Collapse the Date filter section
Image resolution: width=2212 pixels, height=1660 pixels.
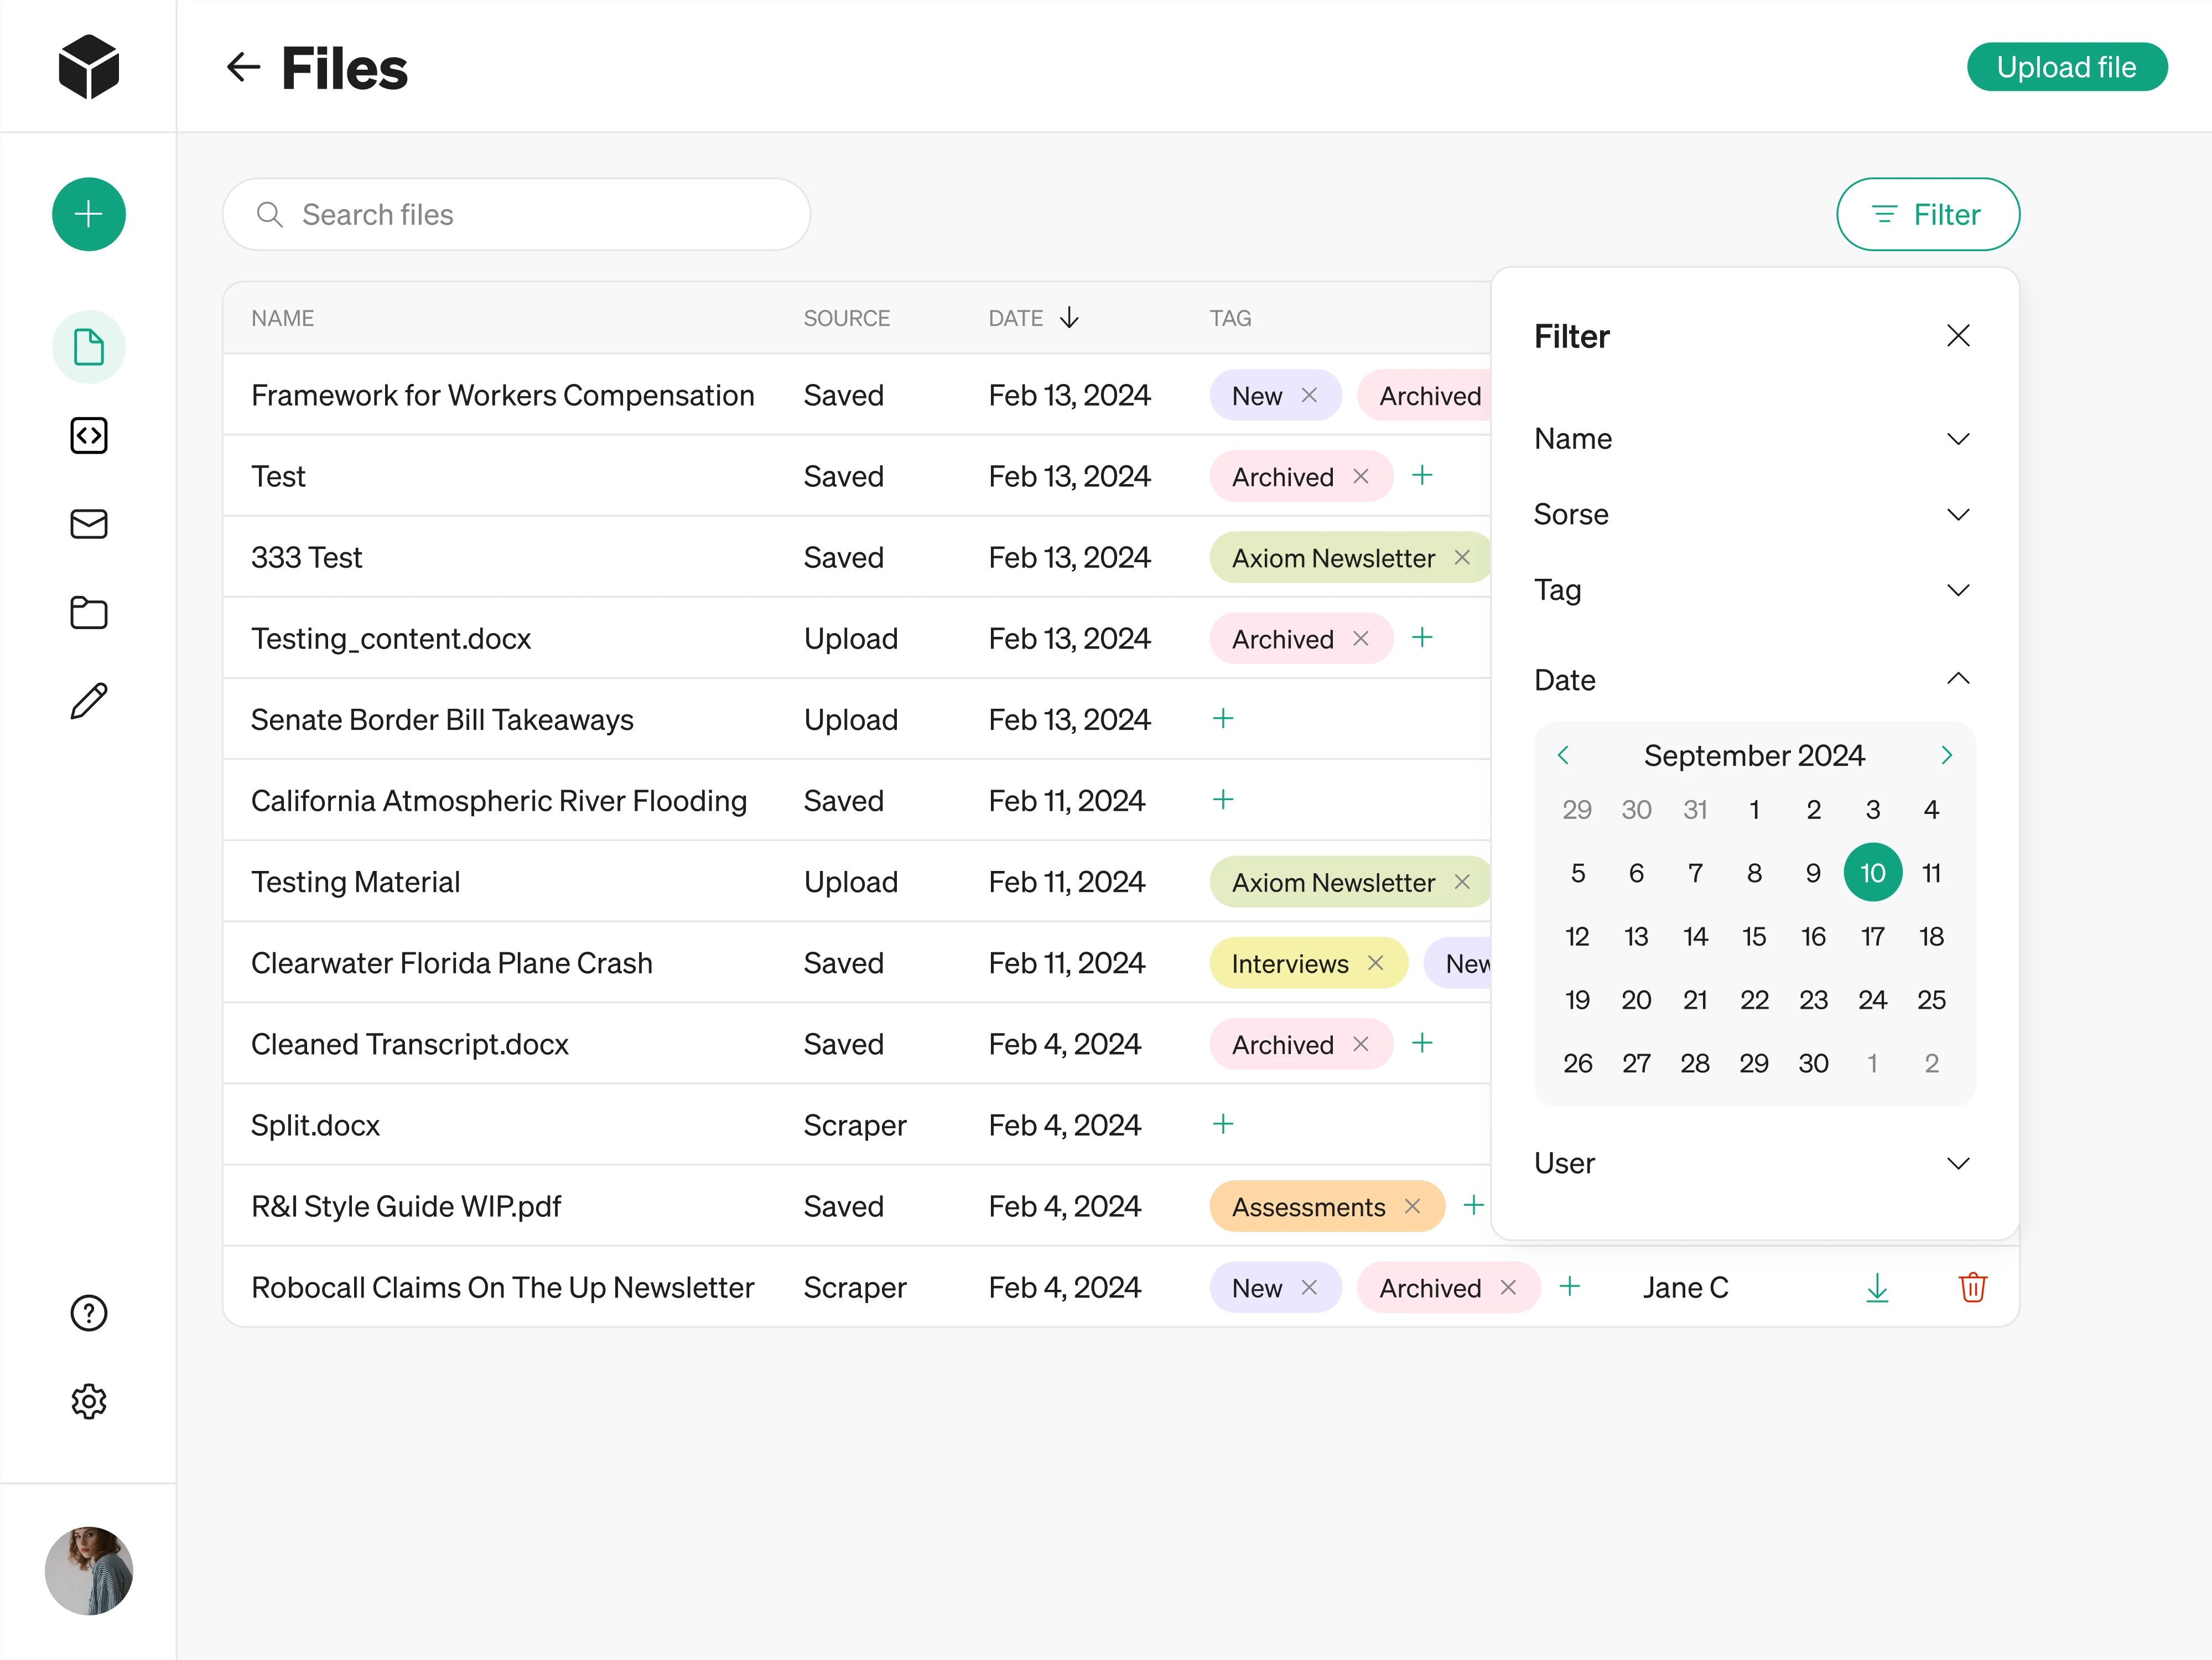click(x=1958, y=679)
